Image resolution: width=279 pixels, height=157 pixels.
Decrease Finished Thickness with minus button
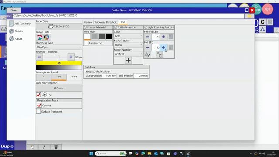39,57
